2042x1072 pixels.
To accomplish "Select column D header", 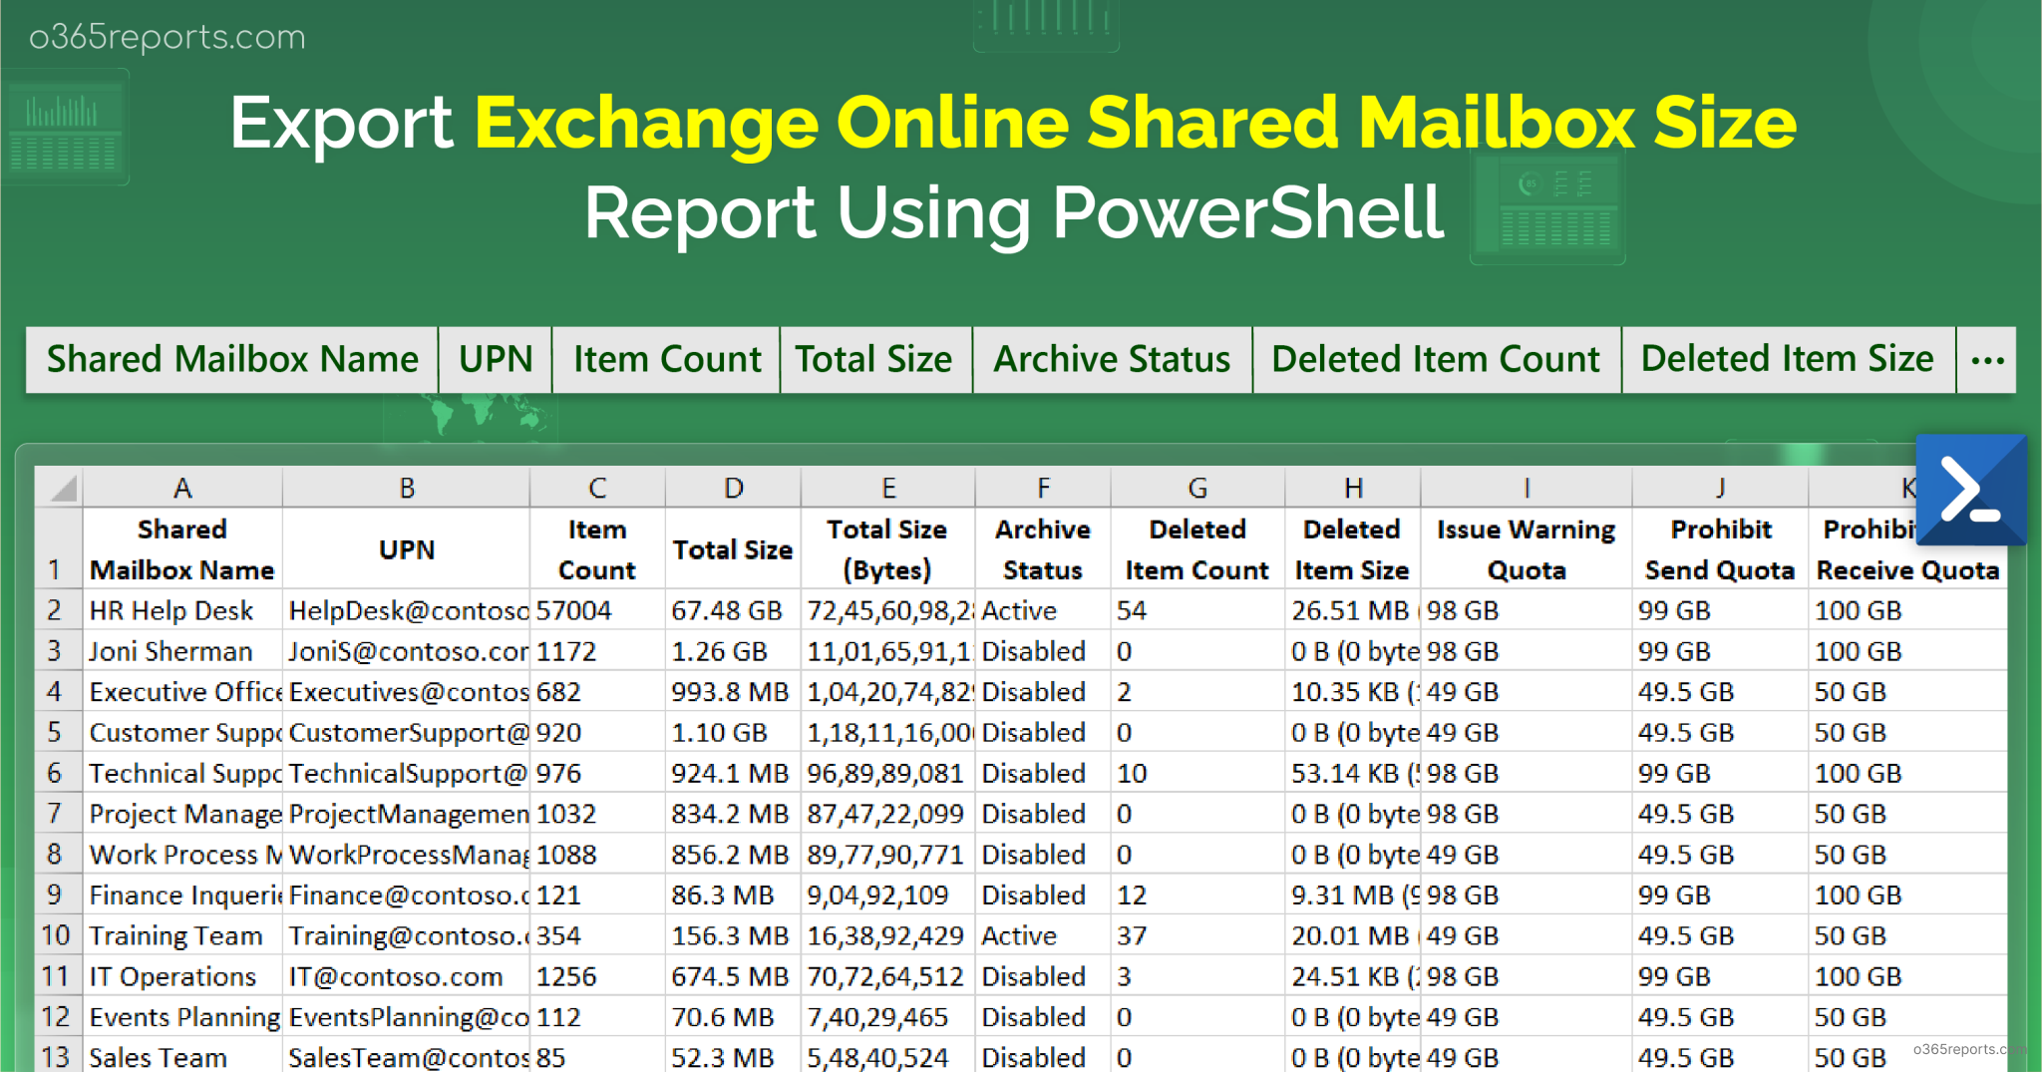I will tap(733, 488).
